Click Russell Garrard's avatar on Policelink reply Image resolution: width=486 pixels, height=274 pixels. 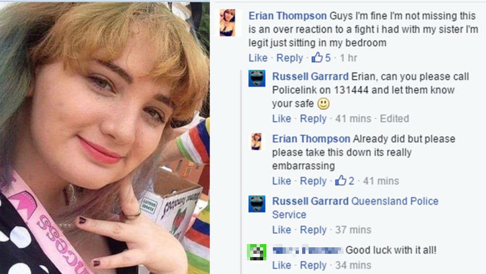coord(257,78)
